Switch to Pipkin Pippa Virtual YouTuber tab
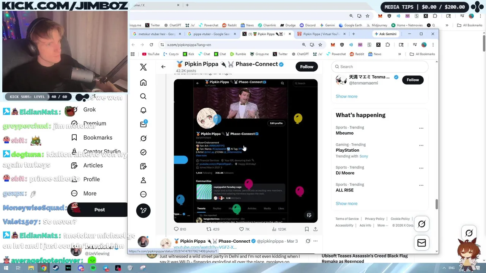Viewport: 486px width, 273px height. pyautogui.click(x=321, y=34)
